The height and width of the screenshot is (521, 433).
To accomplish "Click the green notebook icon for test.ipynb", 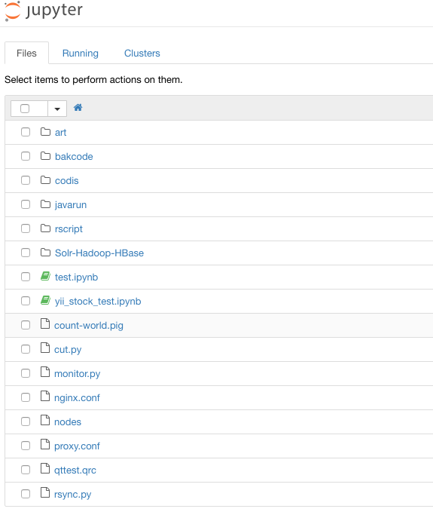I will point(45,277).
